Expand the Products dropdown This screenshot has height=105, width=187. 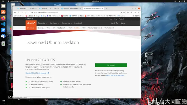pos(122,19)
